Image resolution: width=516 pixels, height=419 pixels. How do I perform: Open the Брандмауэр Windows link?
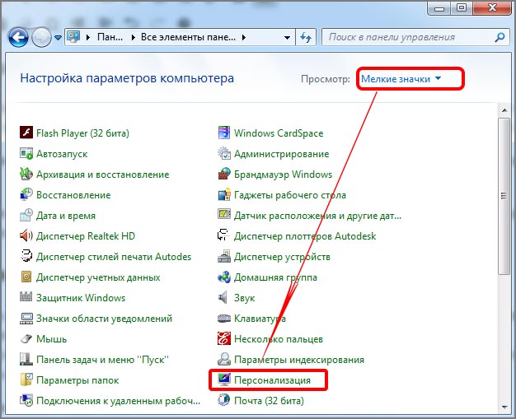(283, 175)
